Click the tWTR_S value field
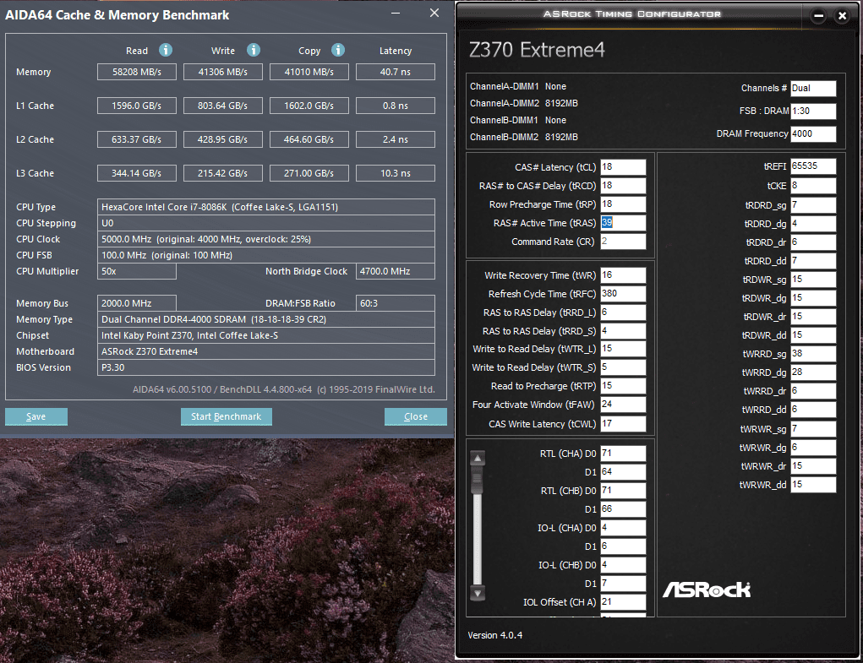The image size is (863, 663). pos(623,367)
